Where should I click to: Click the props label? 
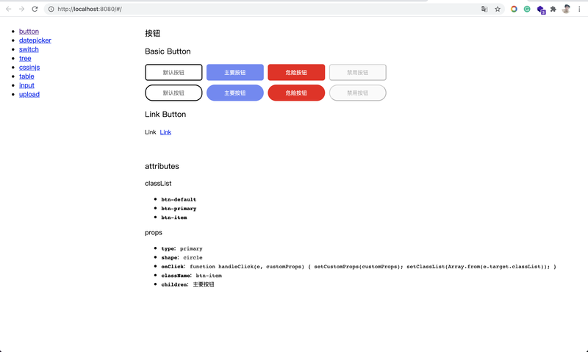click(x=154, y=233)
